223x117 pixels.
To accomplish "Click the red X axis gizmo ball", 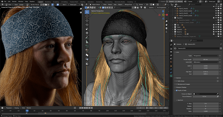I will tap(167, 15).
